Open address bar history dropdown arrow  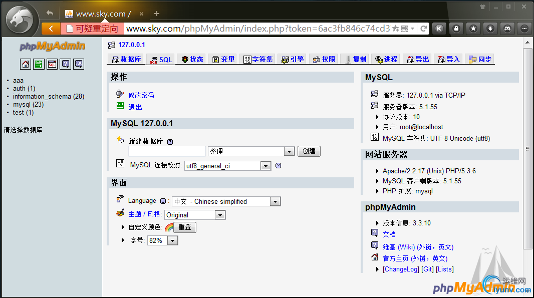(412, 29)
